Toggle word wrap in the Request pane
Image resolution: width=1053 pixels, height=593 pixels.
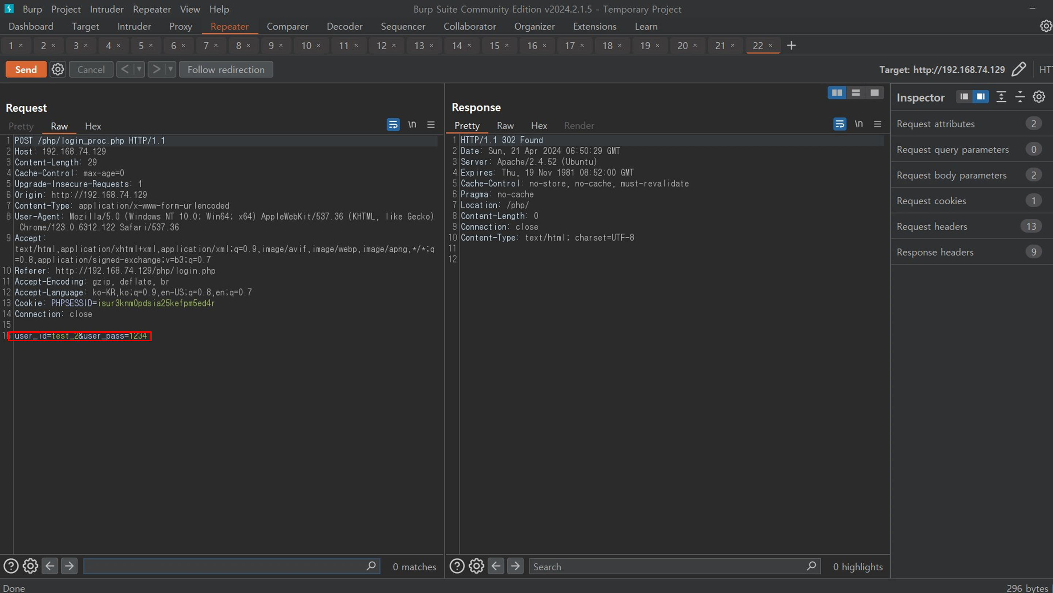click(x=393, y=125)
